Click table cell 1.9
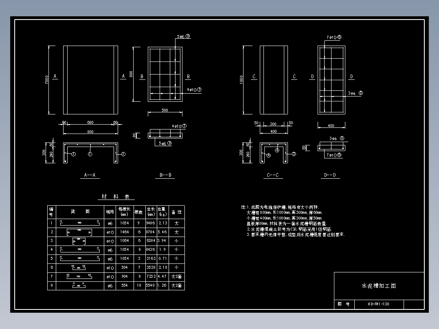Screen dimensions: 439x329 [162, 250]
